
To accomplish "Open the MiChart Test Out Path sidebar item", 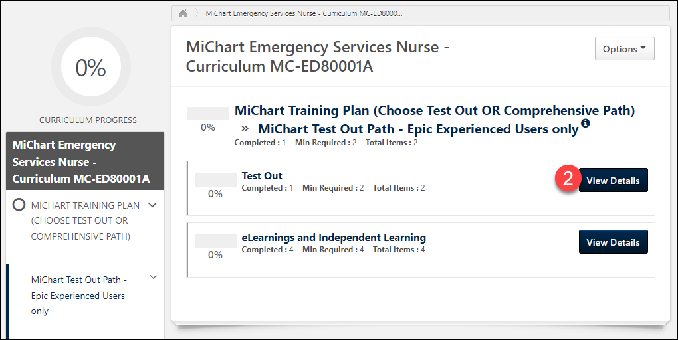I will [78, 295].
